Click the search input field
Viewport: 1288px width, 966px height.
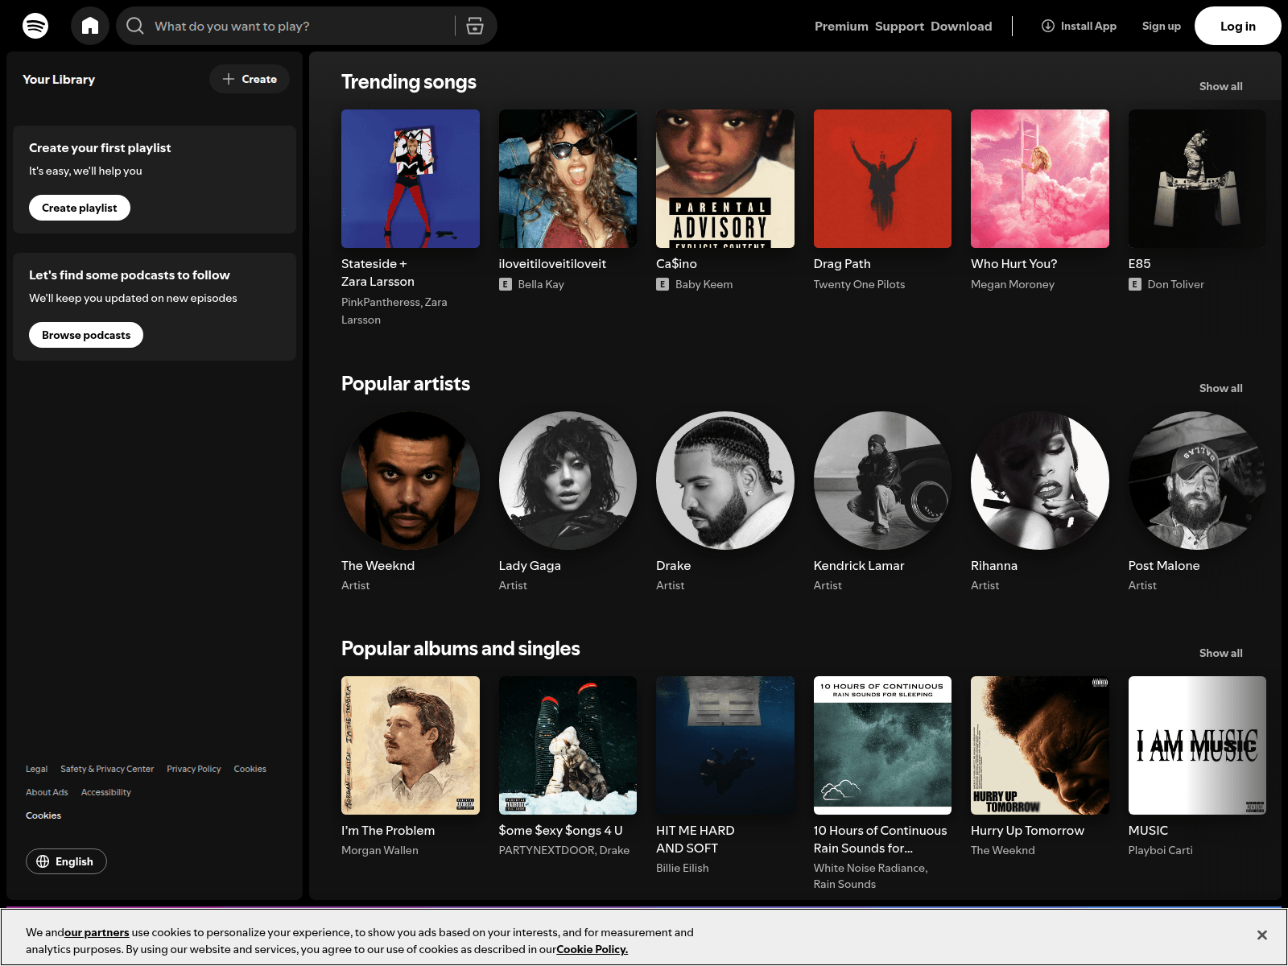point(298,26)
